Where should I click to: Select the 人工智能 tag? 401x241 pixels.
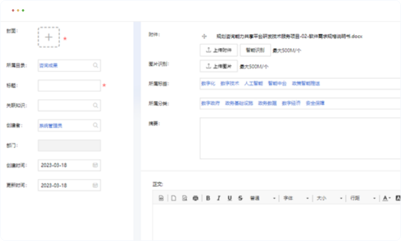pyautogui.click(x=254, y=84)
